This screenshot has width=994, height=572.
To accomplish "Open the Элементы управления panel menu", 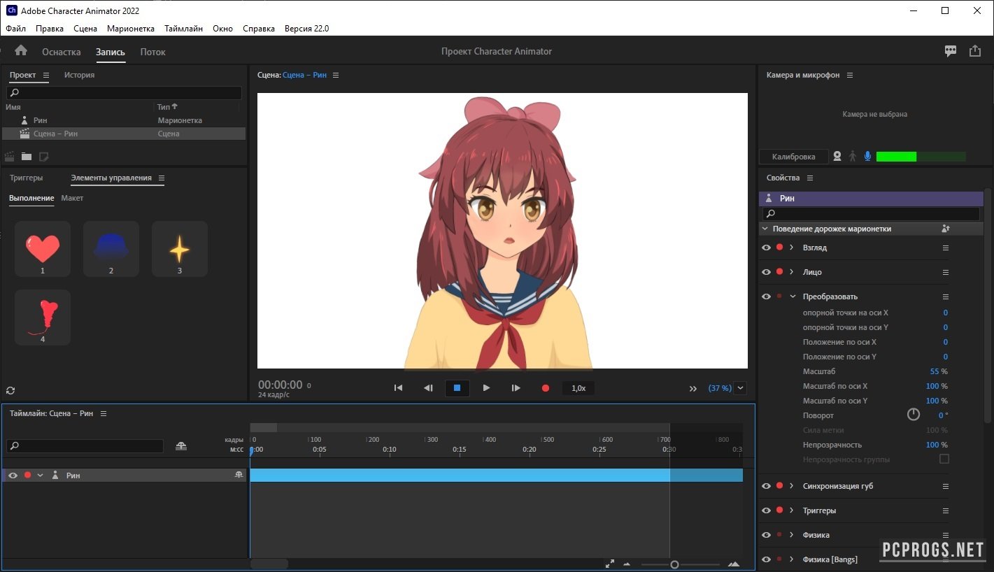I will 162,178.
